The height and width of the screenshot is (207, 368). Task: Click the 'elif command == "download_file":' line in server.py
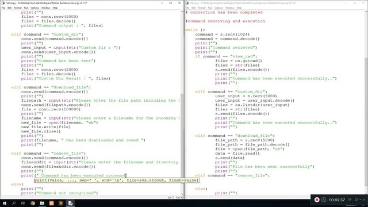click(51, 87)
